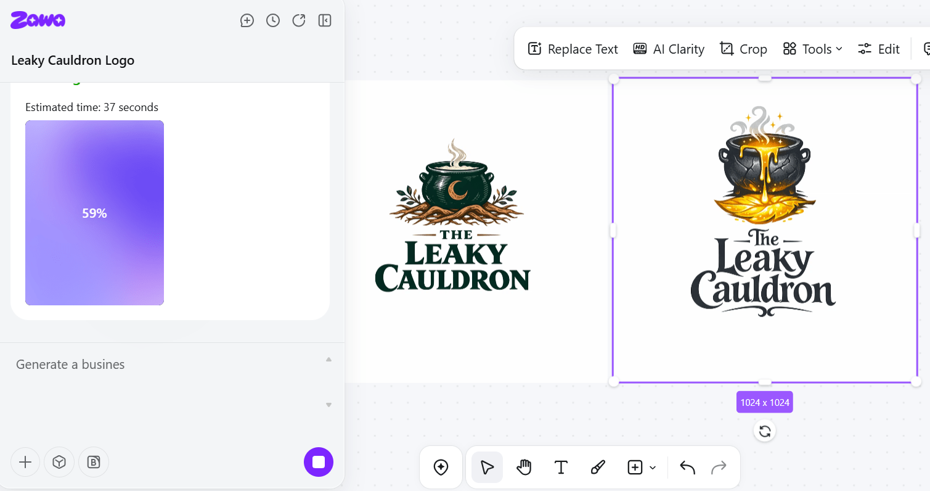930x491 pixels.
Task: Click Replace Text in the toolbar
Action: pyautogui.click(x=573, y=49)
